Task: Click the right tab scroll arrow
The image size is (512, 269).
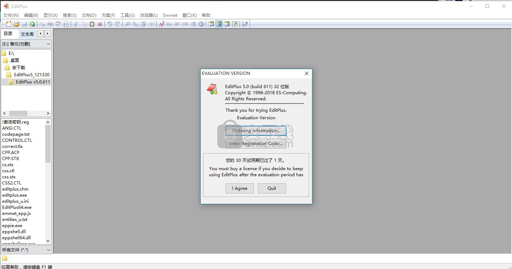Action: 47,34
